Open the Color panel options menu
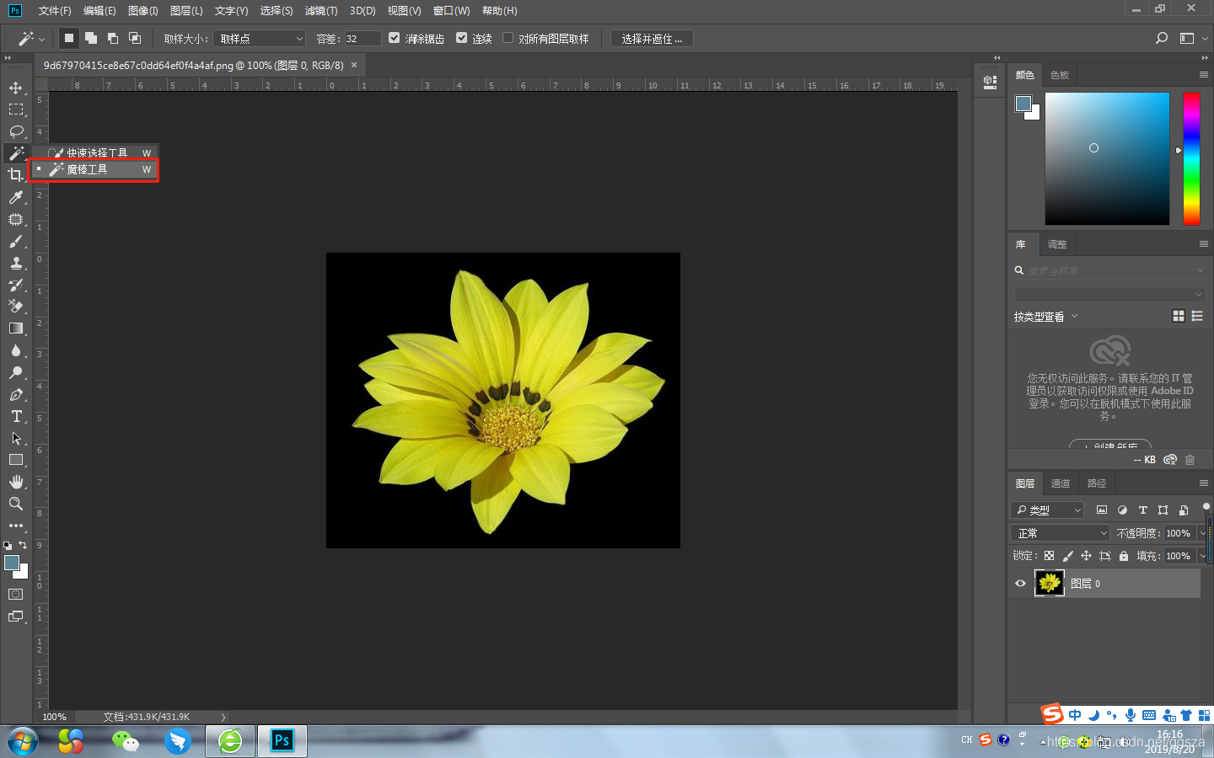1214x758 pixels. pos(1203,74)
